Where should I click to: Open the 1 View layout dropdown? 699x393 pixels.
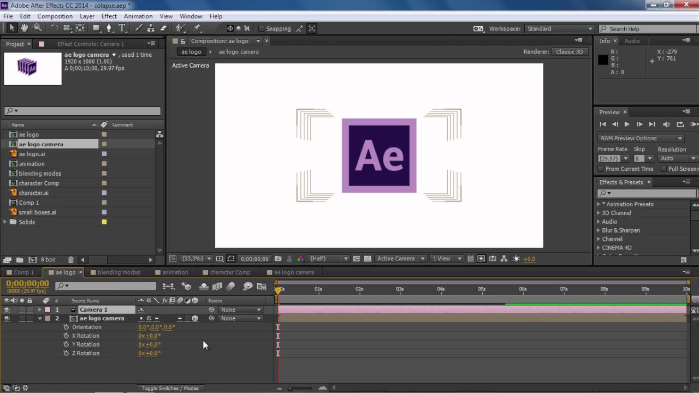coord(446,259)
